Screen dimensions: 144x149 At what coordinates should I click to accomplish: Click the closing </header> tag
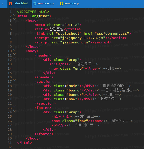pyautogui.click(x=44, y=77)
